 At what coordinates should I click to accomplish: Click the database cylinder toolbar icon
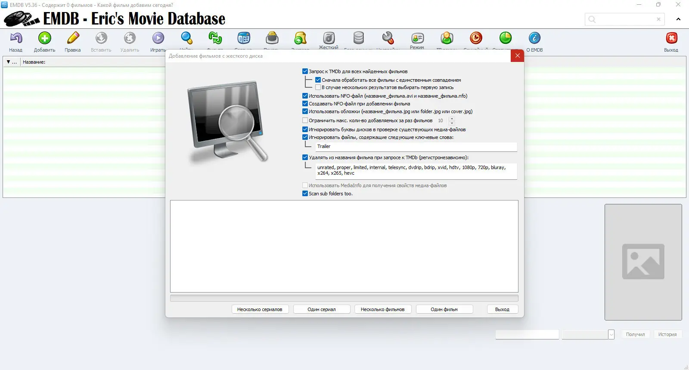click(x=358, y=38)
